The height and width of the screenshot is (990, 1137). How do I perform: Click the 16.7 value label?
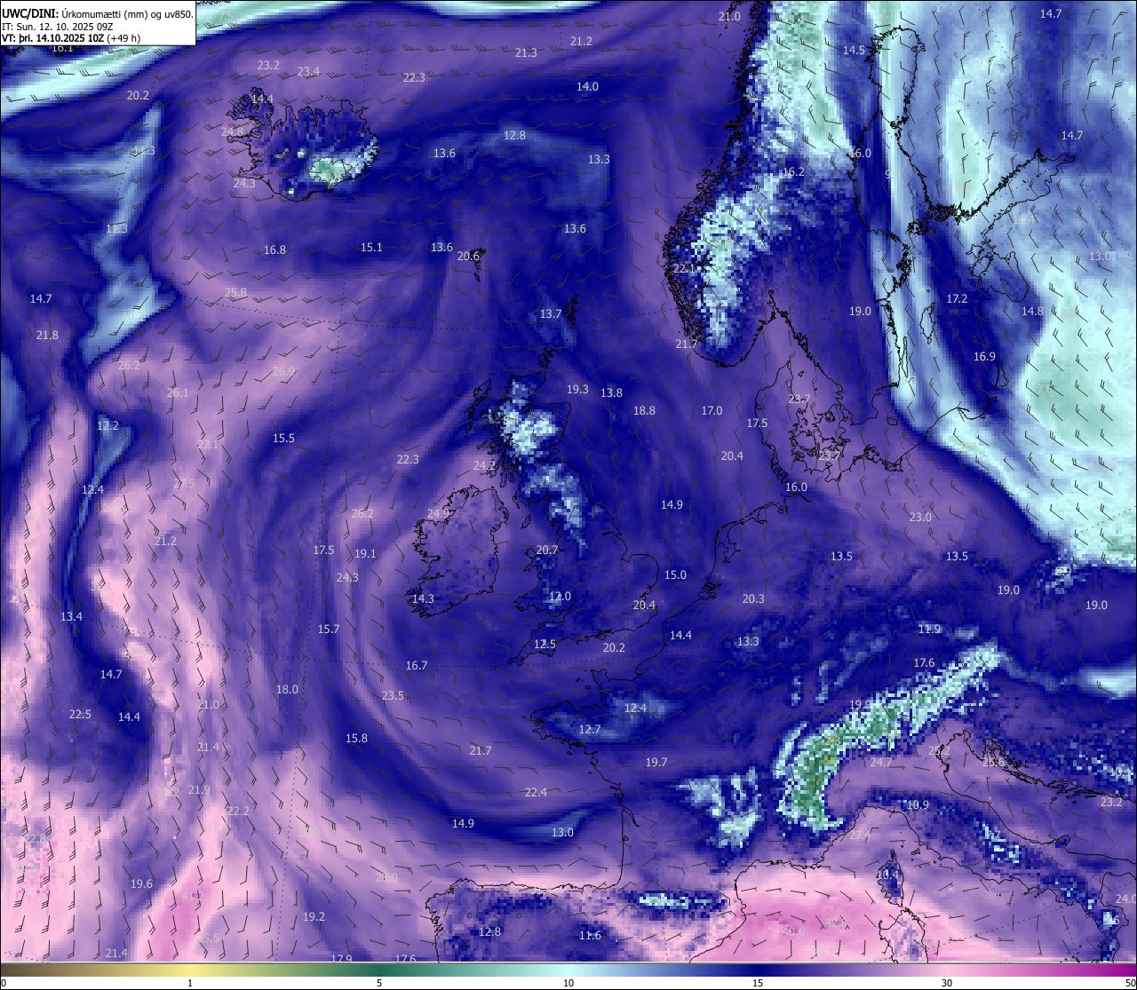point(417,666)
